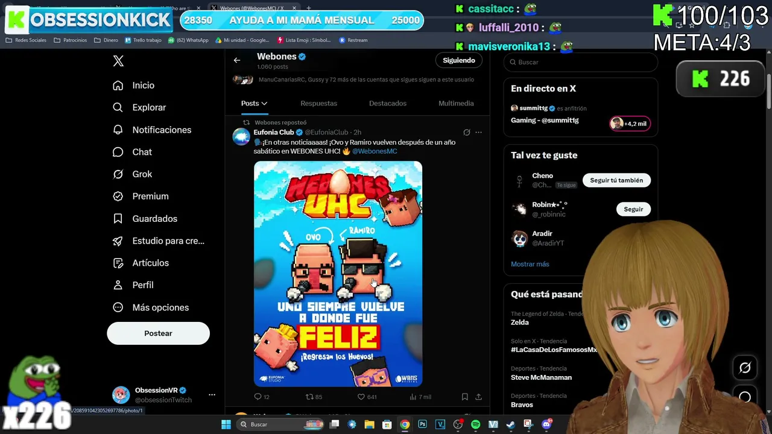772x434 pixels.
Task: Open Más opciones menu
Action: click(151, 307)
